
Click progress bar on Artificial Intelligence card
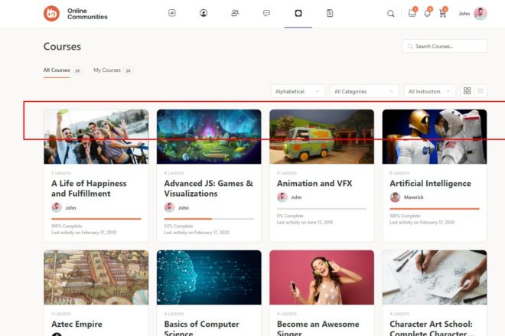(x=435, y=209)
